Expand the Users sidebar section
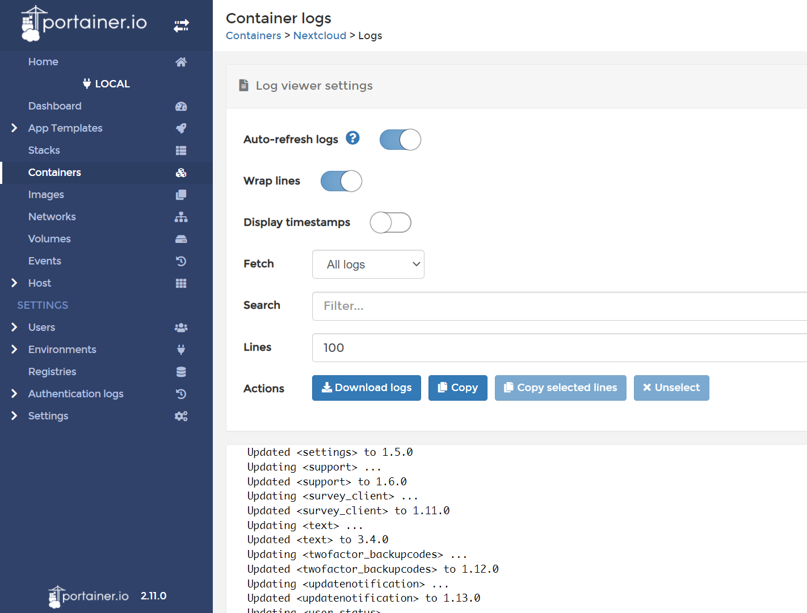This screenshot has height=613, width=807. click(x=15, y=328)
